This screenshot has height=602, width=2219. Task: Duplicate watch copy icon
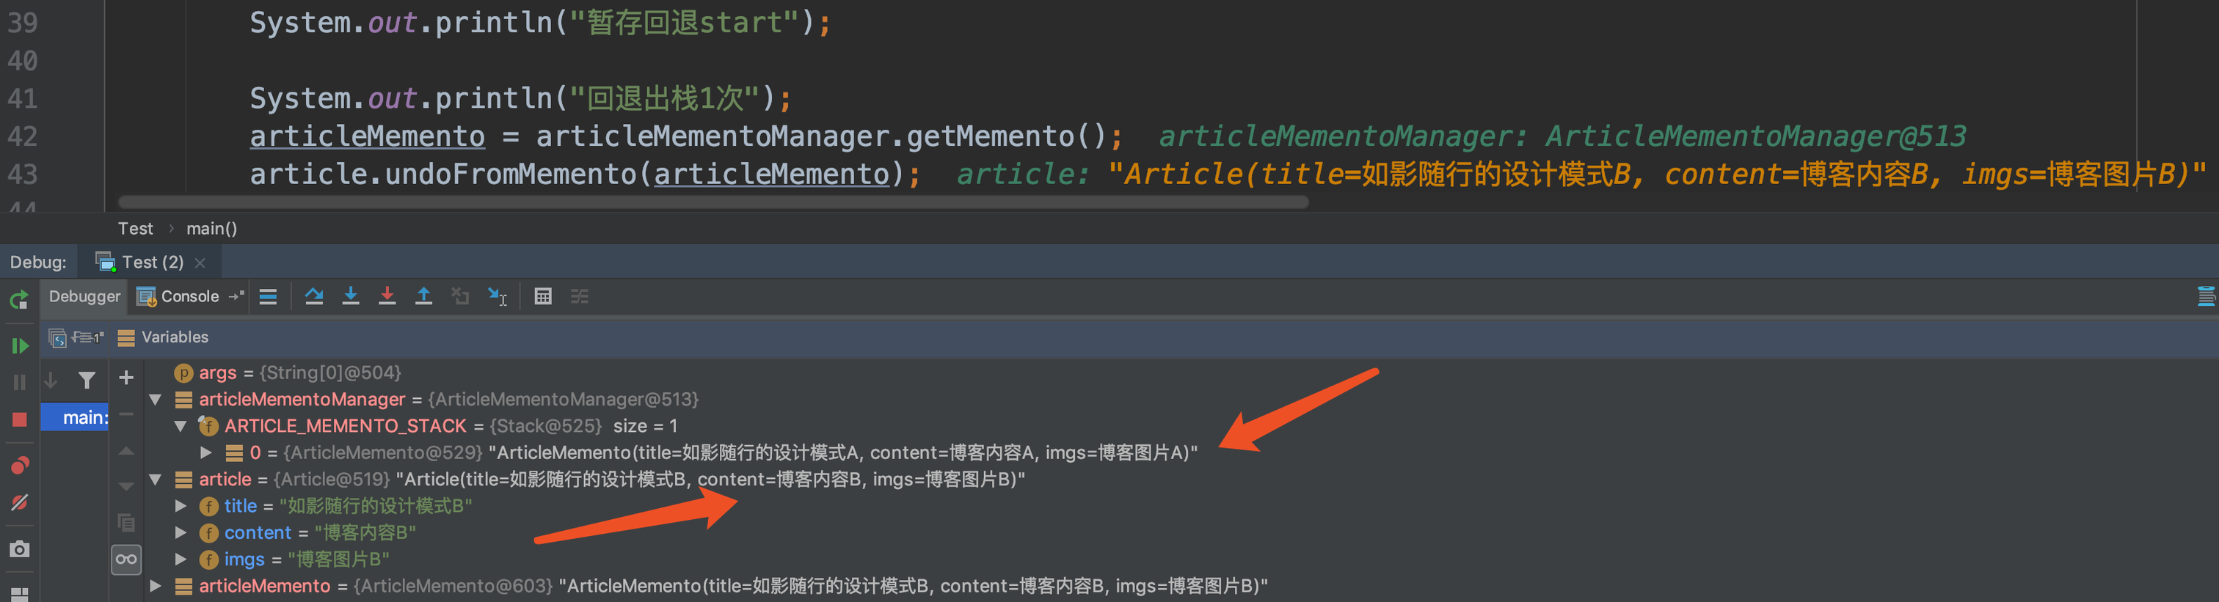125,523
